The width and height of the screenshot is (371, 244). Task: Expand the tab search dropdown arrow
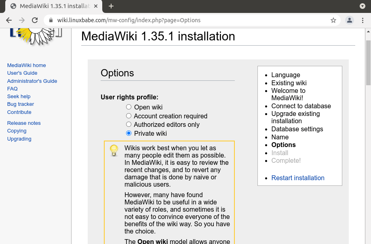[363, 6]
